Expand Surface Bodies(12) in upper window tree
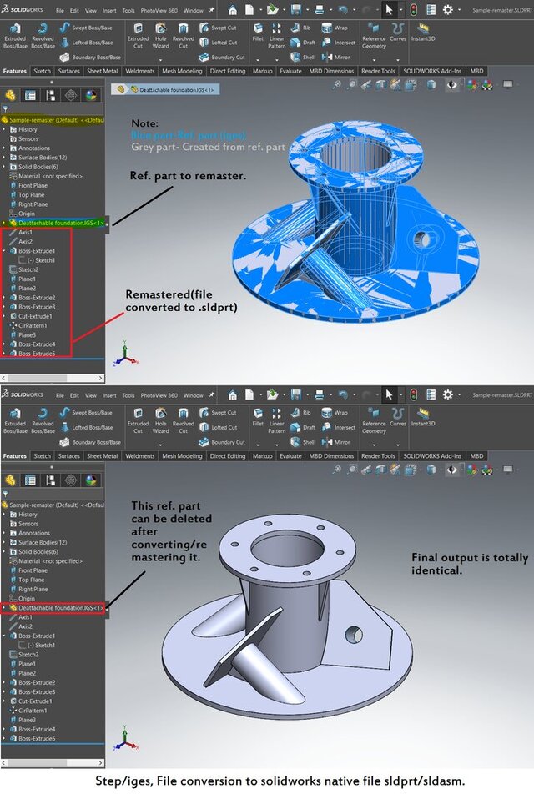534x794 pixels. coord(4,158)
